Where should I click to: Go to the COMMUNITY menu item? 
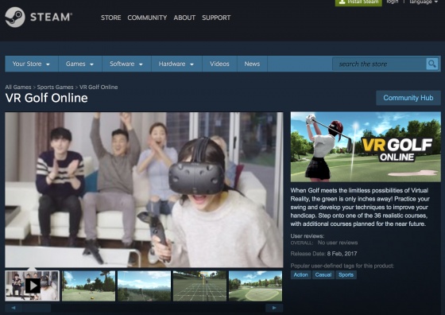pyautogui.click(x=147, y=17)
